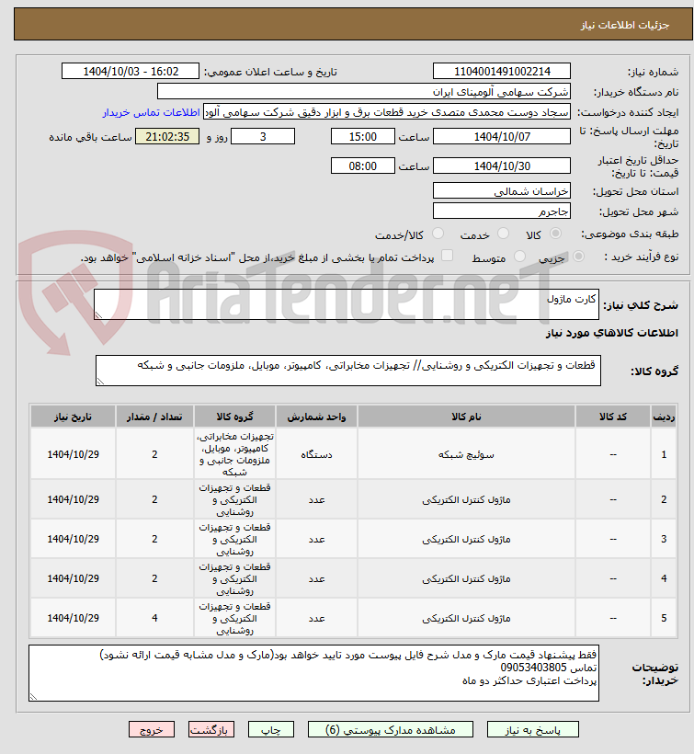Toggle the 'اسناد خزانه اسلامی' payment checkbox
694x754 pixels.
coord(447,256)
